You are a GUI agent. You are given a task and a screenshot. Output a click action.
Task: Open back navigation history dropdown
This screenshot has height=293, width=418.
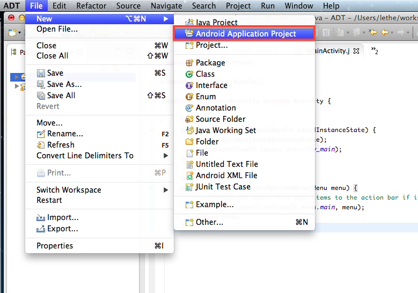(x=392, y=33)
